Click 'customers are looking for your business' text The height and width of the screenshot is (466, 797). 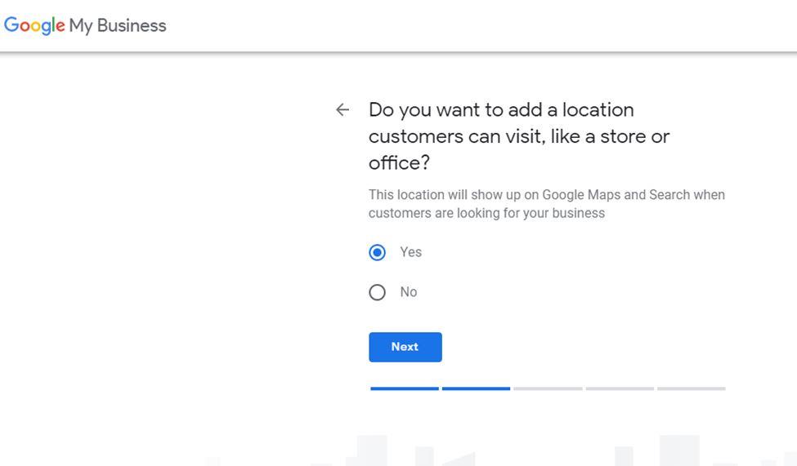pyautogui.click(x=486, y=213)
